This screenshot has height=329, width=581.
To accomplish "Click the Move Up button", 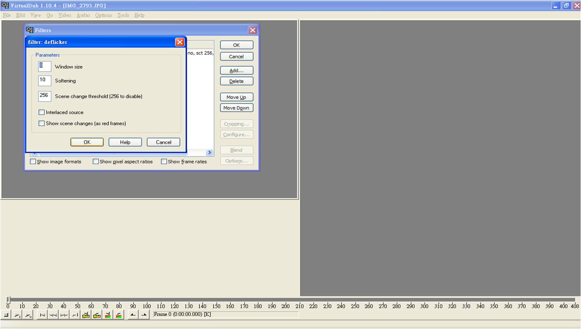I will (x=237, y=97).
